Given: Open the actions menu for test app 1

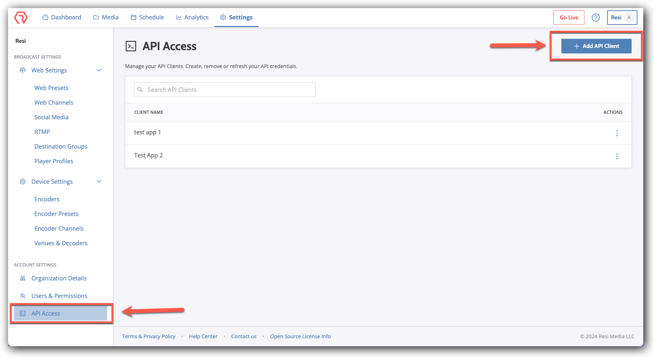Looking at the screenshot, I should (x=617, y=133).
